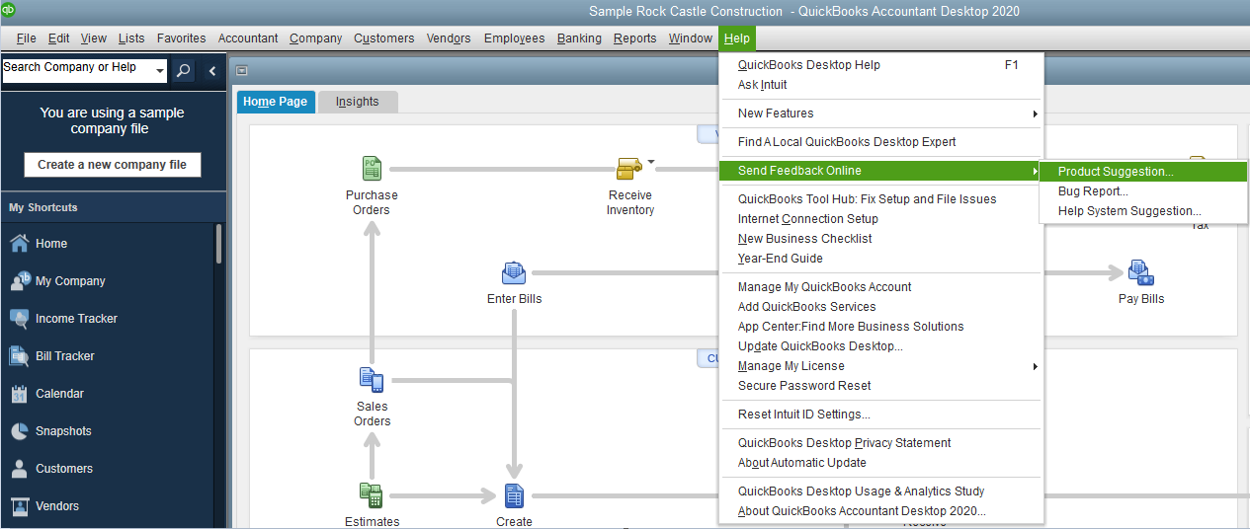Click the Create Invoices icon
The width and height of the screenshot is (1250, 529).
pos(514,495)
